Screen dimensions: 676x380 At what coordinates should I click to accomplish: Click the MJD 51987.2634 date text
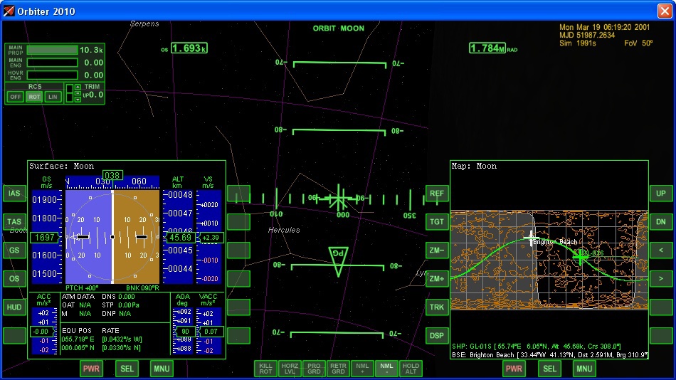click(x=587, y=36)
